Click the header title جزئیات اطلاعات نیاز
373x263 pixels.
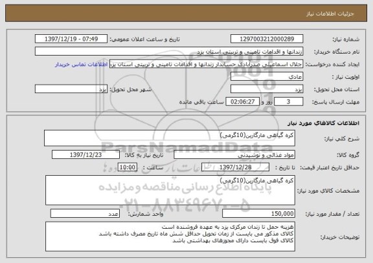pos(330,14)
